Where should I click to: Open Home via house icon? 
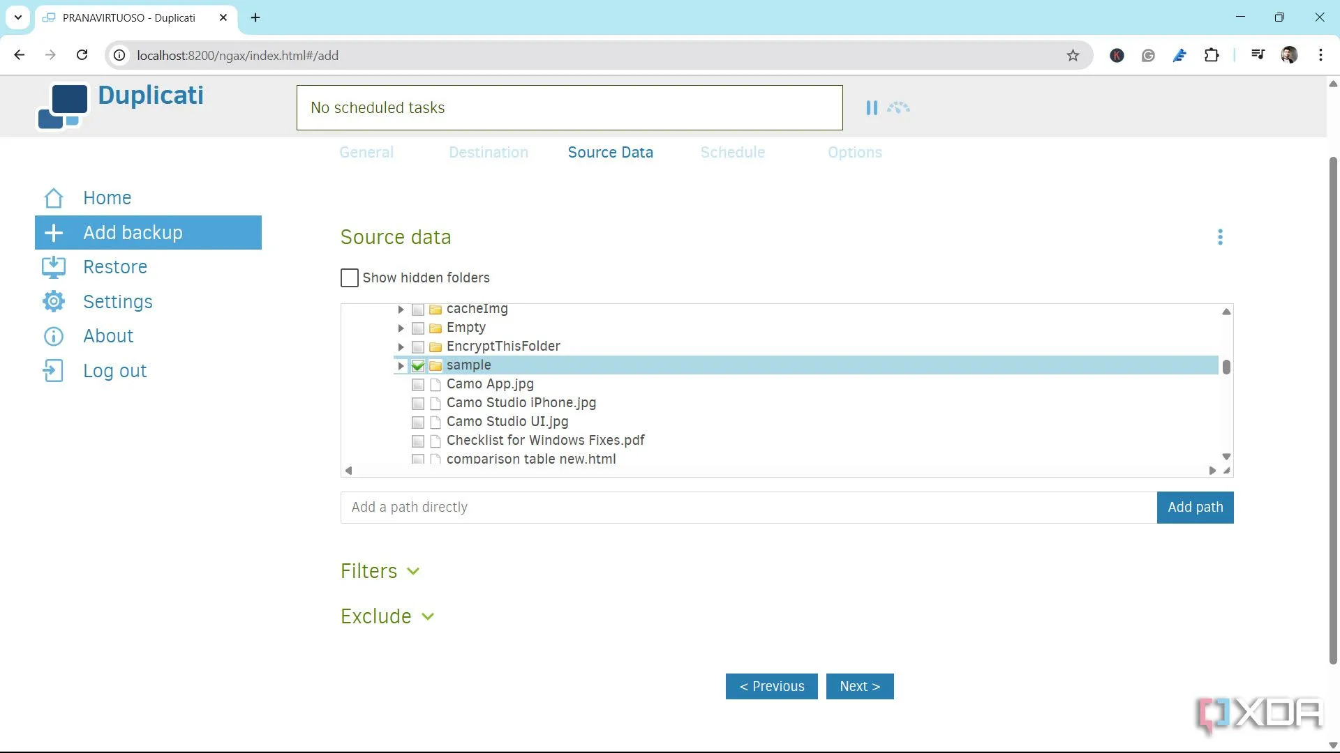54,198
